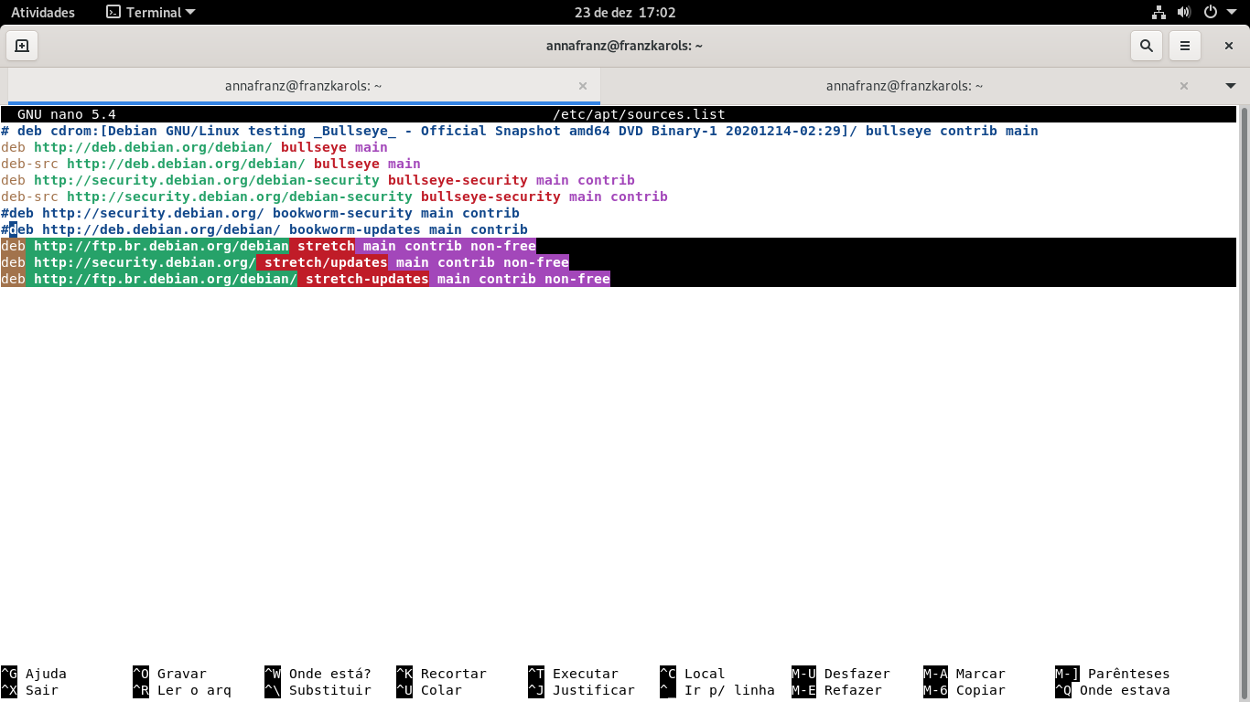1250x702 pixels.
Task: Click the highlighted security.debian.org URL
Action: 145,262
